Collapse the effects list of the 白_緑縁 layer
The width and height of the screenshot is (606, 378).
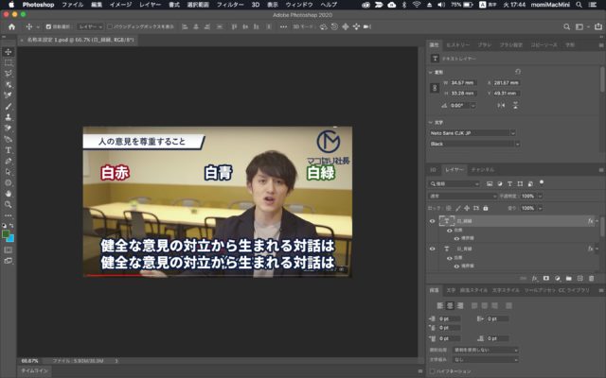[x=597, y=221]
